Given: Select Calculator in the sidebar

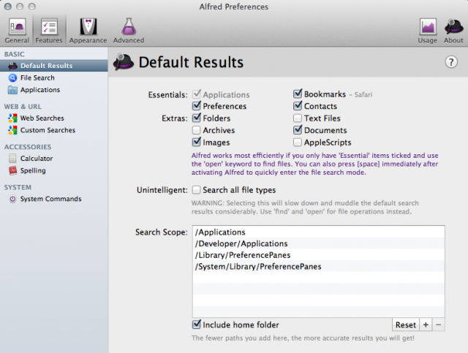Looking at the screenshot, I should [x=53, y=159].
